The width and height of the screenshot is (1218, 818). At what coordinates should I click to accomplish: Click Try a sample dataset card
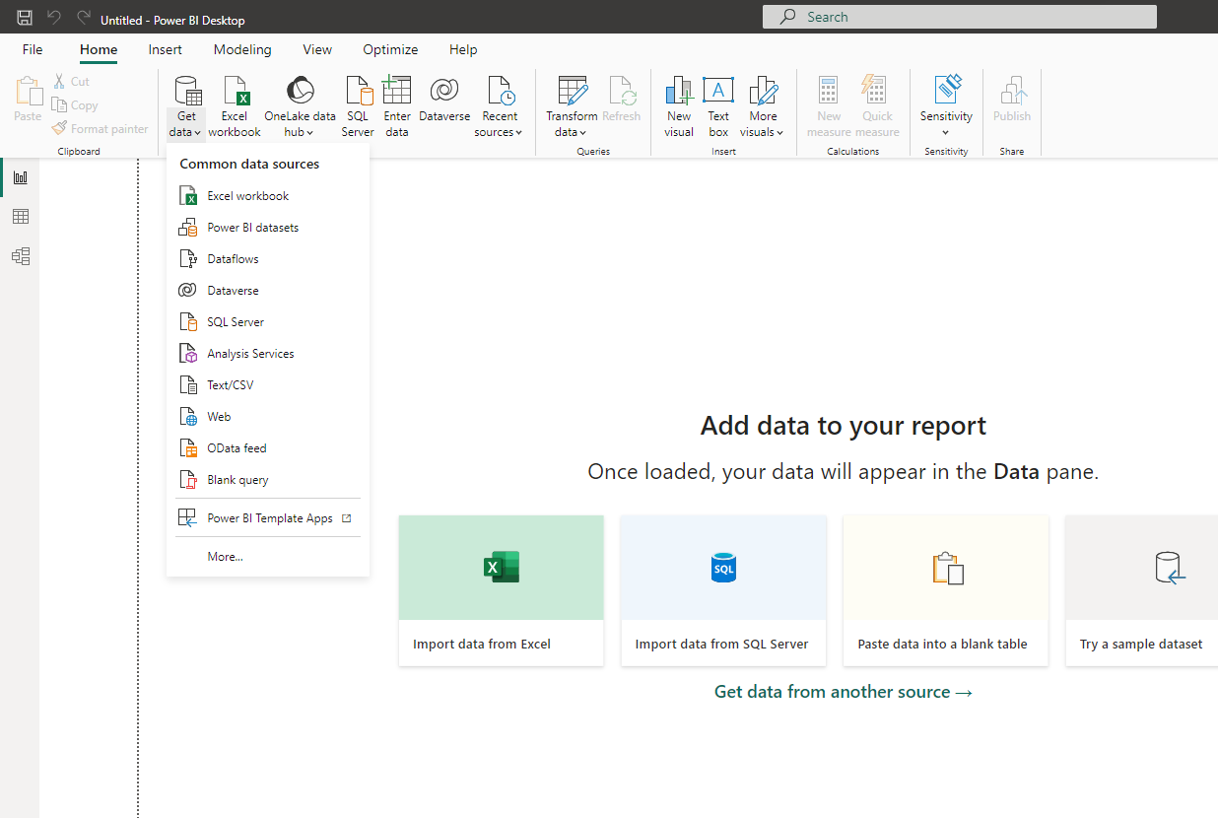point(1142,590)
